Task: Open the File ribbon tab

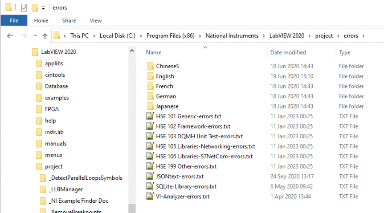Action: [x=14, y=20]
